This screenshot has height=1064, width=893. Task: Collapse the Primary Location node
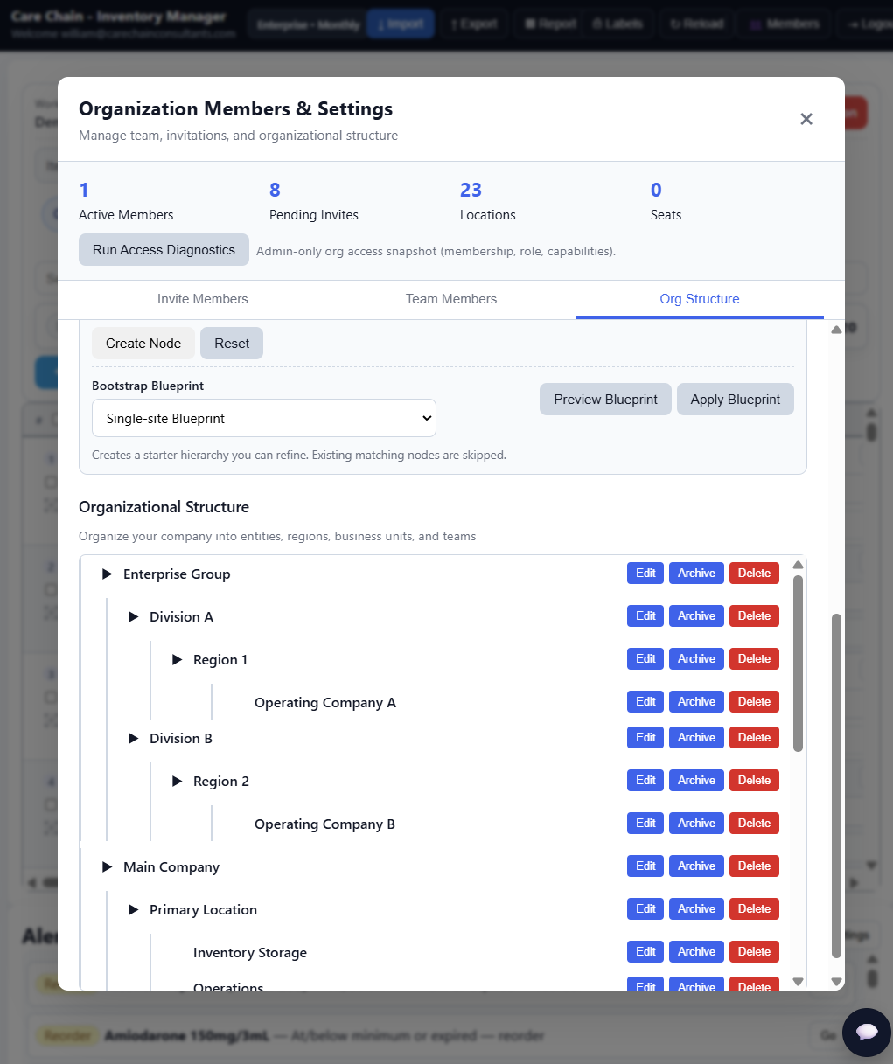point(134,910)
